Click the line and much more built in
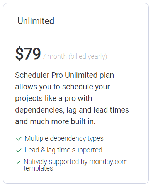 click(x=55, y=121)
